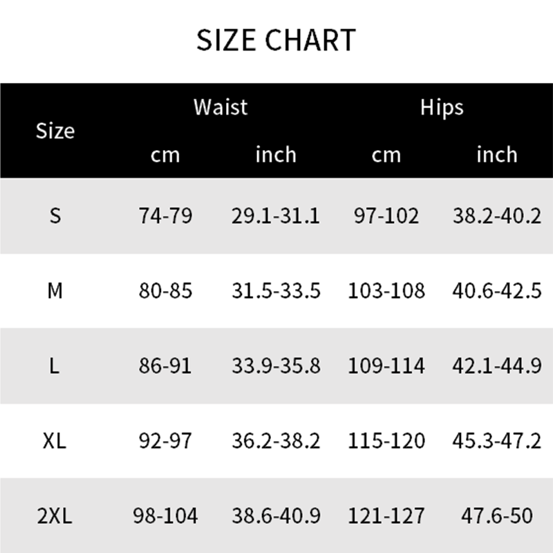
Task: Click the M size row label
Action: [55, 291]
